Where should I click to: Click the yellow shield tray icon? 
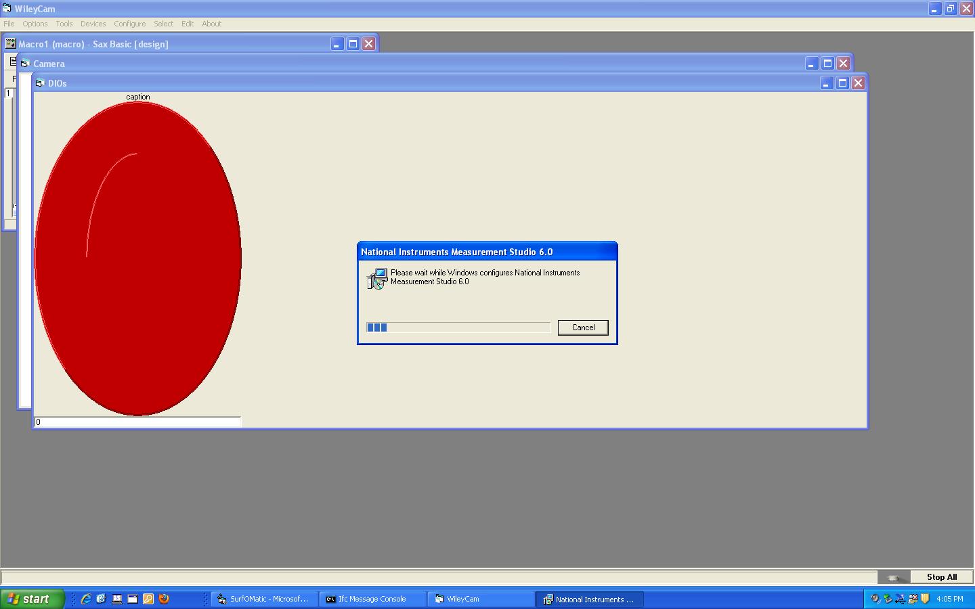point(925,599)
